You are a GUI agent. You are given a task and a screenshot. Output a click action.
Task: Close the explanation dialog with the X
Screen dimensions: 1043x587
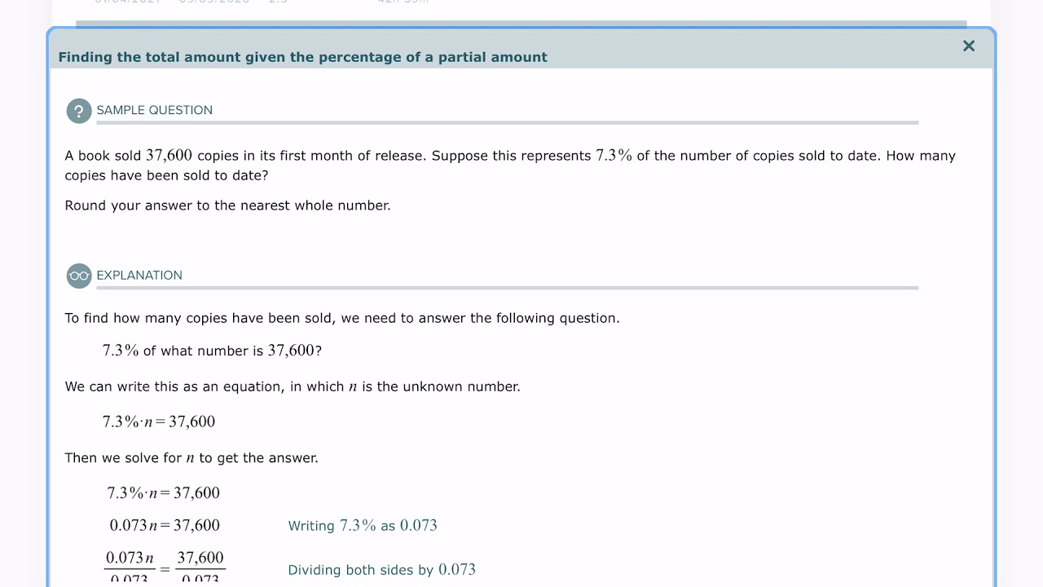[x=968, y=46]
